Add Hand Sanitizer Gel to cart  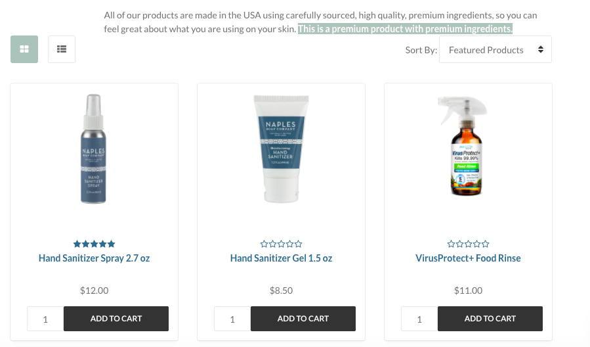303,319
